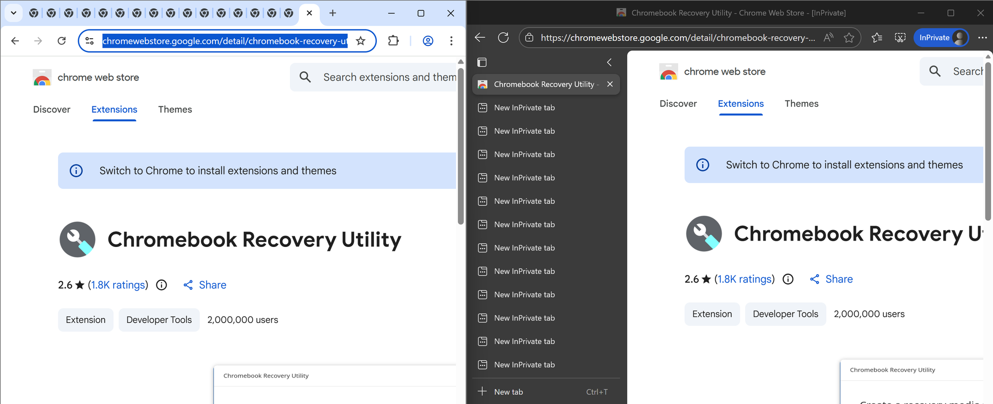Click Chrome's new tab plus button

(x=333, y=13)
